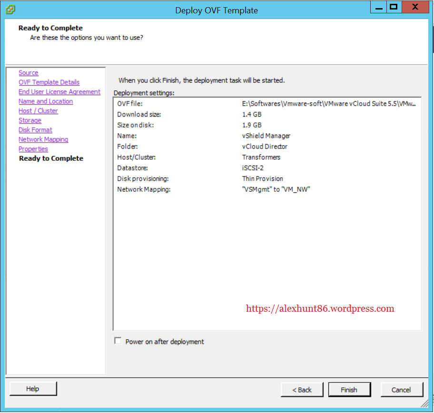Minimize the Deploy OVF Template window
Screen dimensions: 434x413
[x=378, y=7]
